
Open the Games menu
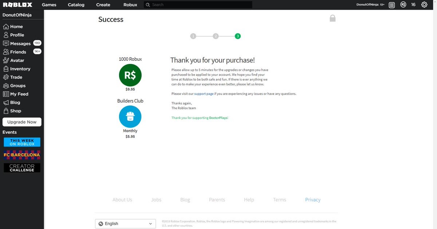tap(49, 5)
